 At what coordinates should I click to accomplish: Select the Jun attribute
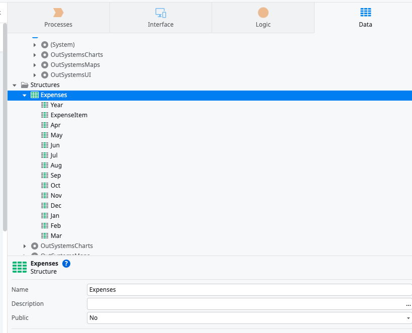coord(55,145)
